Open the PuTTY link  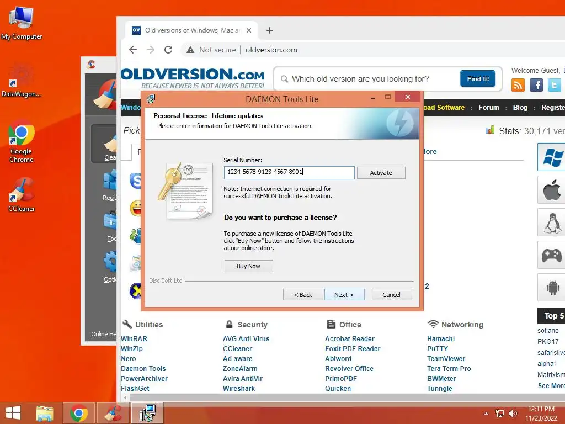(x=438, y=349)
